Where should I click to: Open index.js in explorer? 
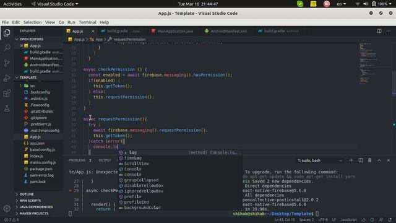(37, 156)
